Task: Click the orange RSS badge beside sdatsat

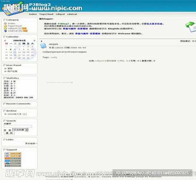Action: coord(25,31)
